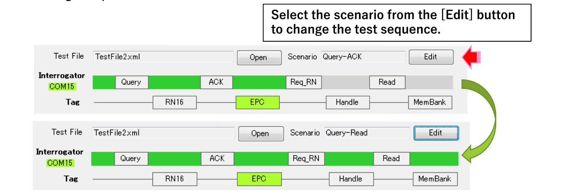Click the green EPC tag box in top panel
Viewport: 572px width, 194px height.
tap(257, 102)
